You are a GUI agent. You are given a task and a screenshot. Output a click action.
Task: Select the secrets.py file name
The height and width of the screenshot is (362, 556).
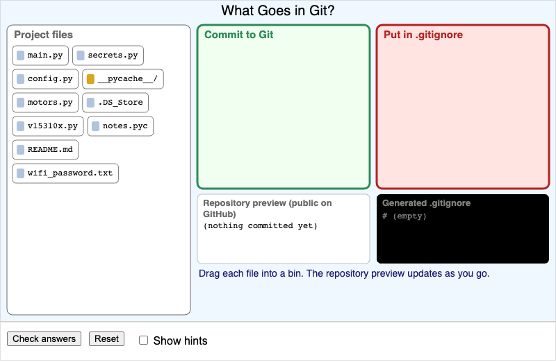113,55
